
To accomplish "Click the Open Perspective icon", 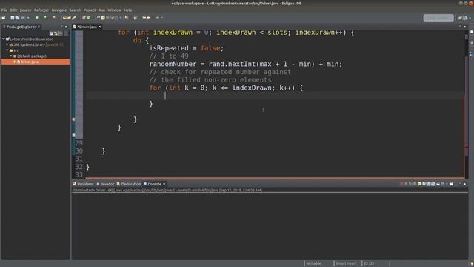I will point(460,18).
